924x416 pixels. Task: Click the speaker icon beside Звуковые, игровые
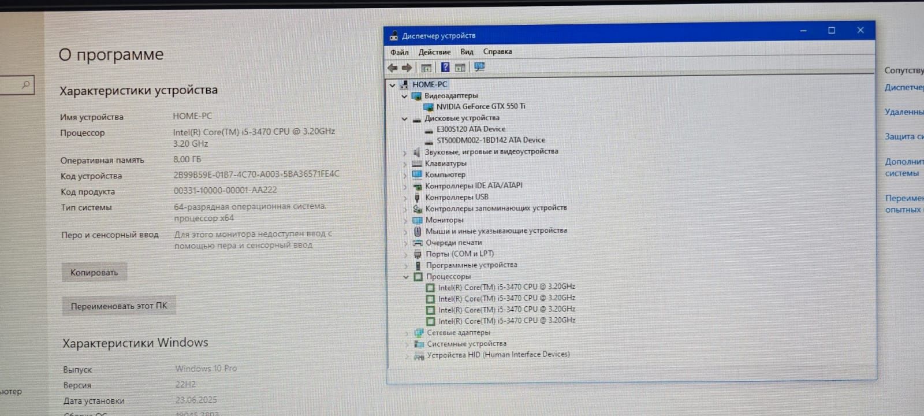tap(416, 153)
